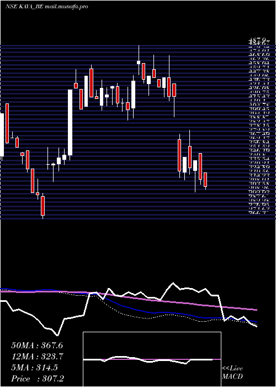Select the 'Price : 307.2' value
Screen dimensions: 276x387
(38, 379)
